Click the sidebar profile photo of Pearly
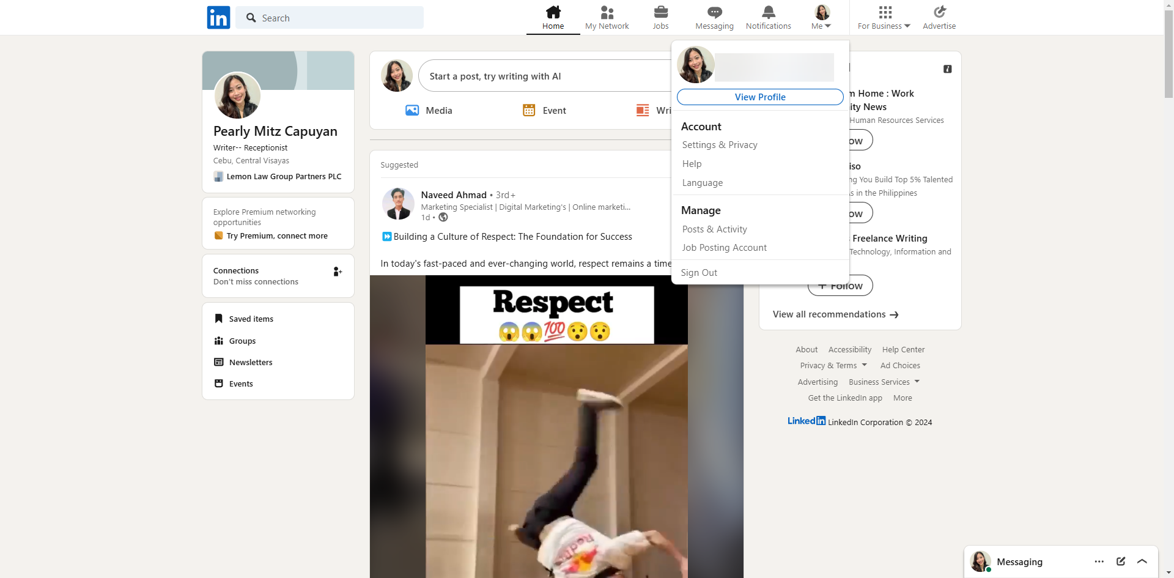 tap(237, 95)
